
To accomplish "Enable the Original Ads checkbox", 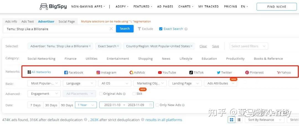I will pyautogui.click(x=101, y=94).
